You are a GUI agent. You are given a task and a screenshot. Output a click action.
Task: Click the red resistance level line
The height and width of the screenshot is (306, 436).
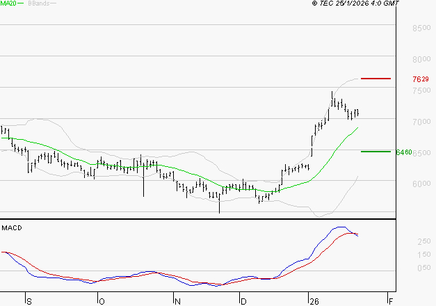pos(376,79)
